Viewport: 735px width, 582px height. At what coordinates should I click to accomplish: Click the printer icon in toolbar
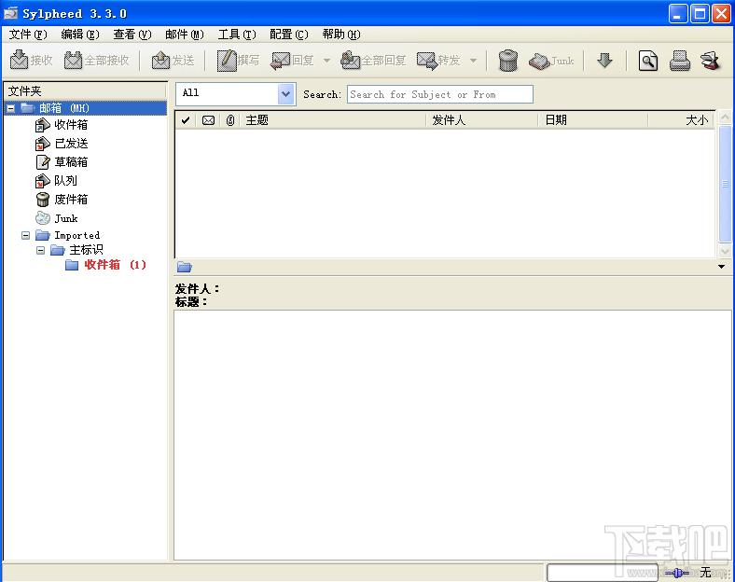tap(680, 61)
